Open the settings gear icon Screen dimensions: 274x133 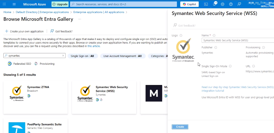click(x=223, y=4)
